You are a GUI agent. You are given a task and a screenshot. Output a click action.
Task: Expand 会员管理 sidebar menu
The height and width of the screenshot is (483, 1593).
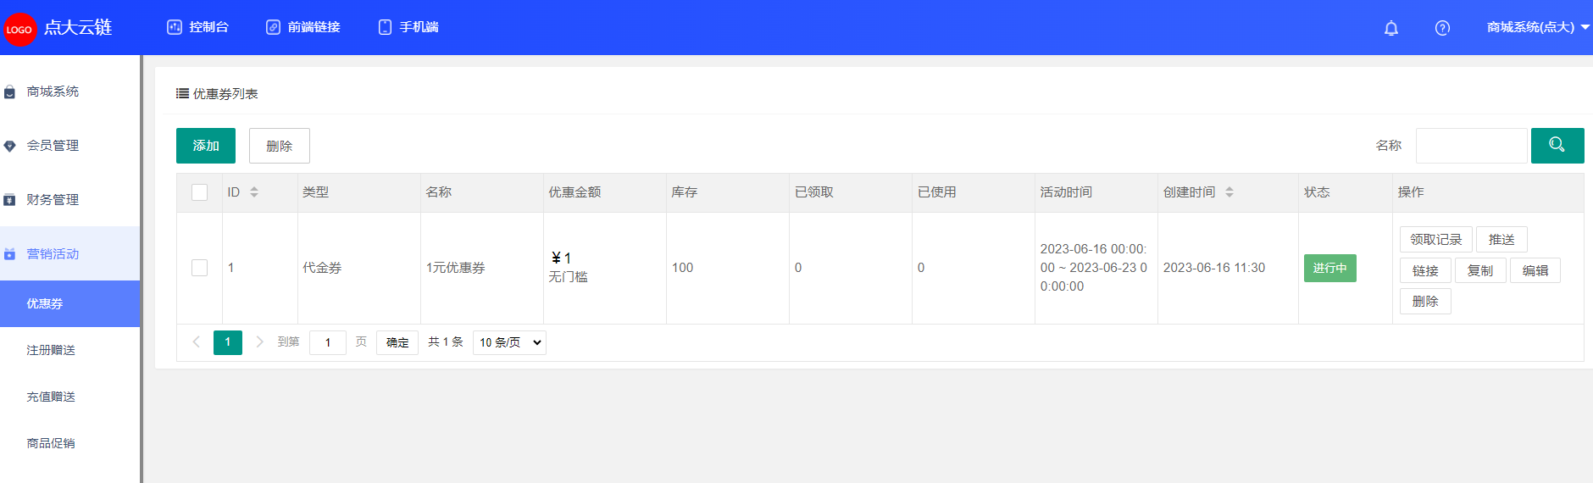(x=69, y=146)
